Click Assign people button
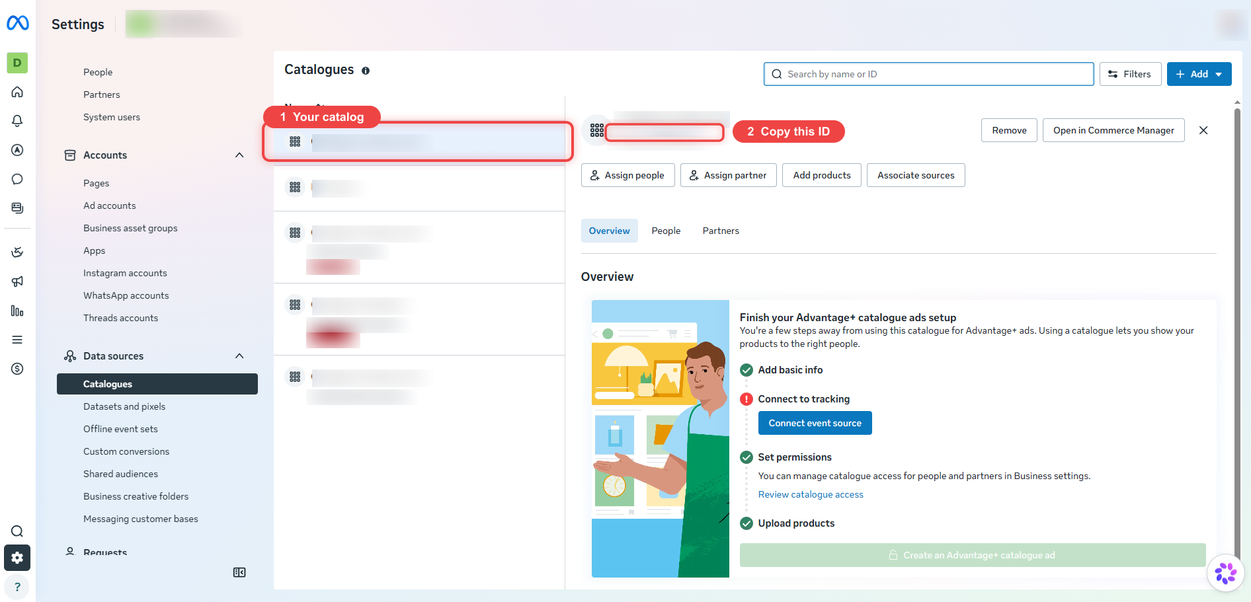This screenshot has height=602, width=1251. tap(627, 175)
